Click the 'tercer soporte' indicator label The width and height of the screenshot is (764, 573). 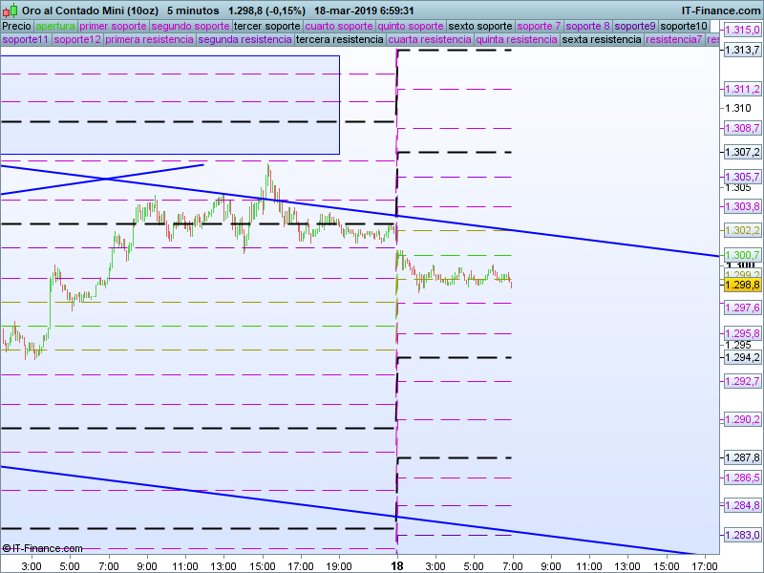coord(266,26)
